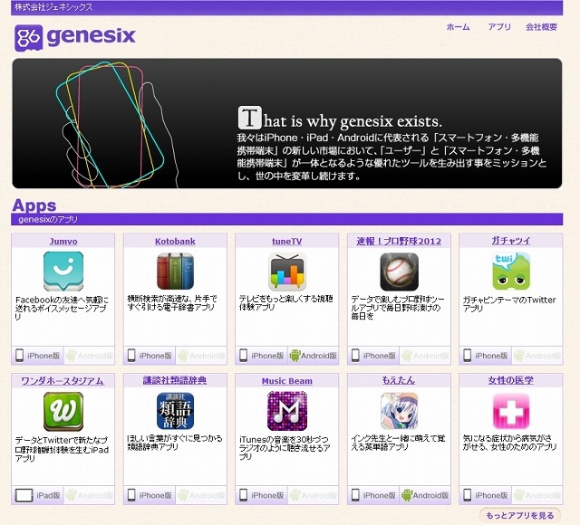Screen dimensions: 580x525
Task: Click the baseball icon for 速報!プロ野球2012
Action: (399, 272)
